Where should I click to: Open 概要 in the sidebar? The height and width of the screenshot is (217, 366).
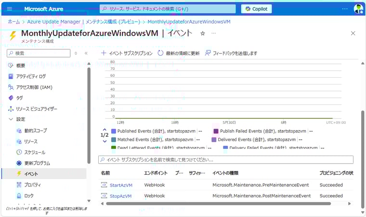click(21, 66)
